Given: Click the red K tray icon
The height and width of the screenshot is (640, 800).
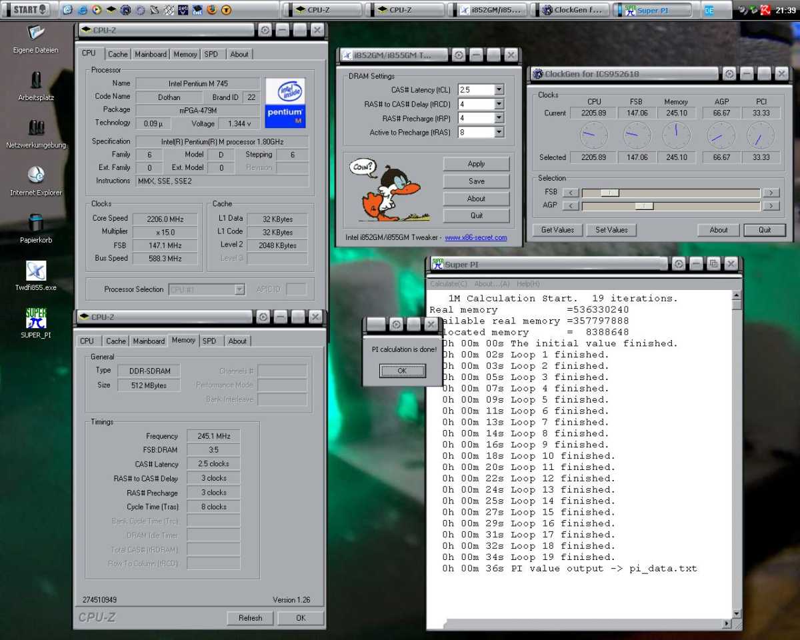Looking at the screenshot, I should click(766, 10).
